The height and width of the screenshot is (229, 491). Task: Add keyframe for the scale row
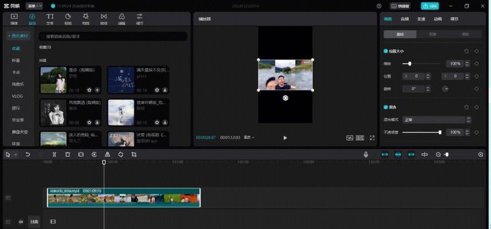click(477, 64)
